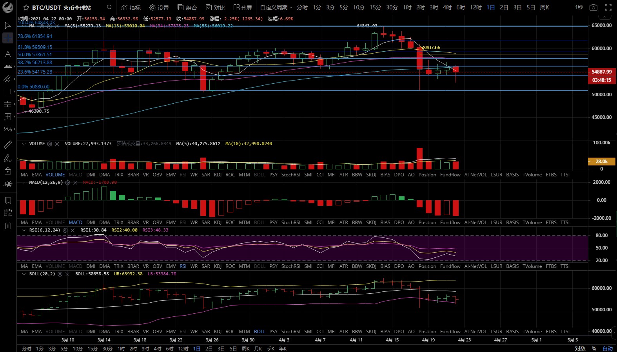Screen dimensions: 617x352
Task: Expand the measurement tools flyout arrow
Action: [x=15, y=66]
